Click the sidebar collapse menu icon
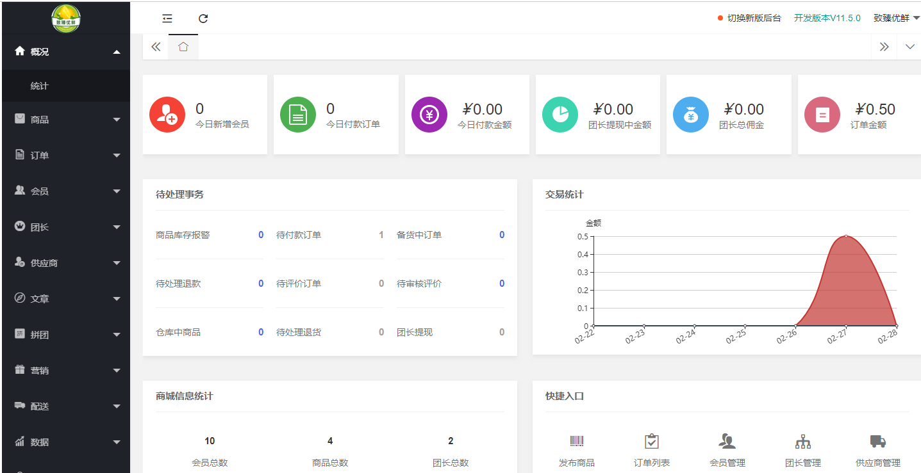 167,19
